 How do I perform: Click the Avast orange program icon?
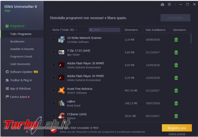click(62, 91)
